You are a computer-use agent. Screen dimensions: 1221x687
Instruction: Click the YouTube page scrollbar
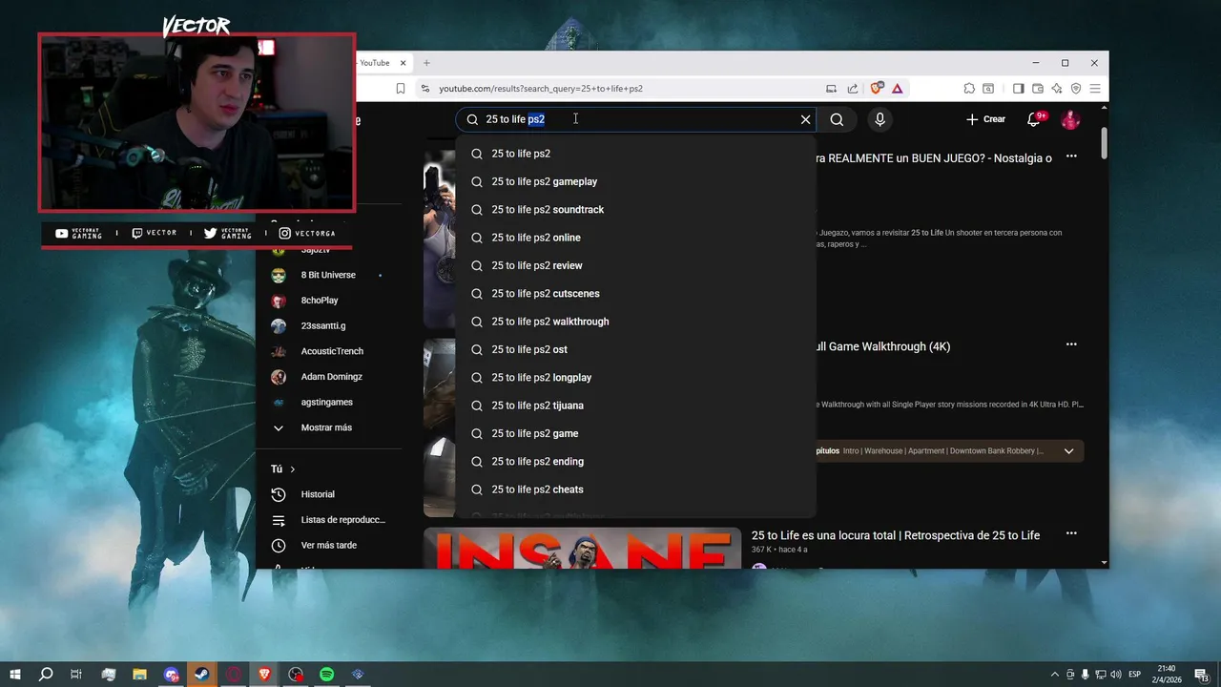pyautogui.click(x=1105, y=144)
